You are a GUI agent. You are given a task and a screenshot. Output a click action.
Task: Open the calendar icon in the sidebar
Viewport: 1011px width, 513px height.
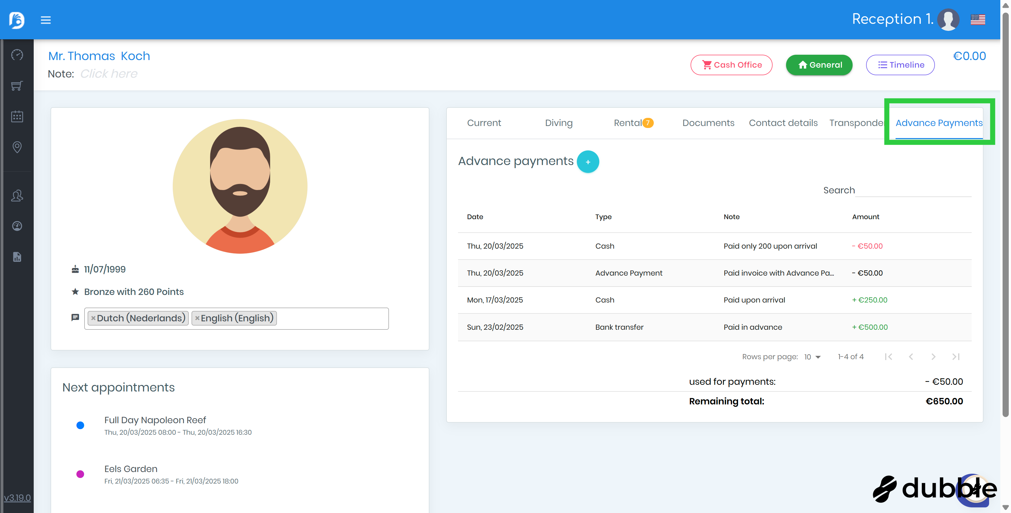pos(17,116)
